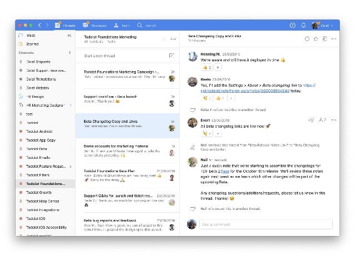355x266 pixels.
Task: Select Doist Translations channel
Action: [45, 79]
